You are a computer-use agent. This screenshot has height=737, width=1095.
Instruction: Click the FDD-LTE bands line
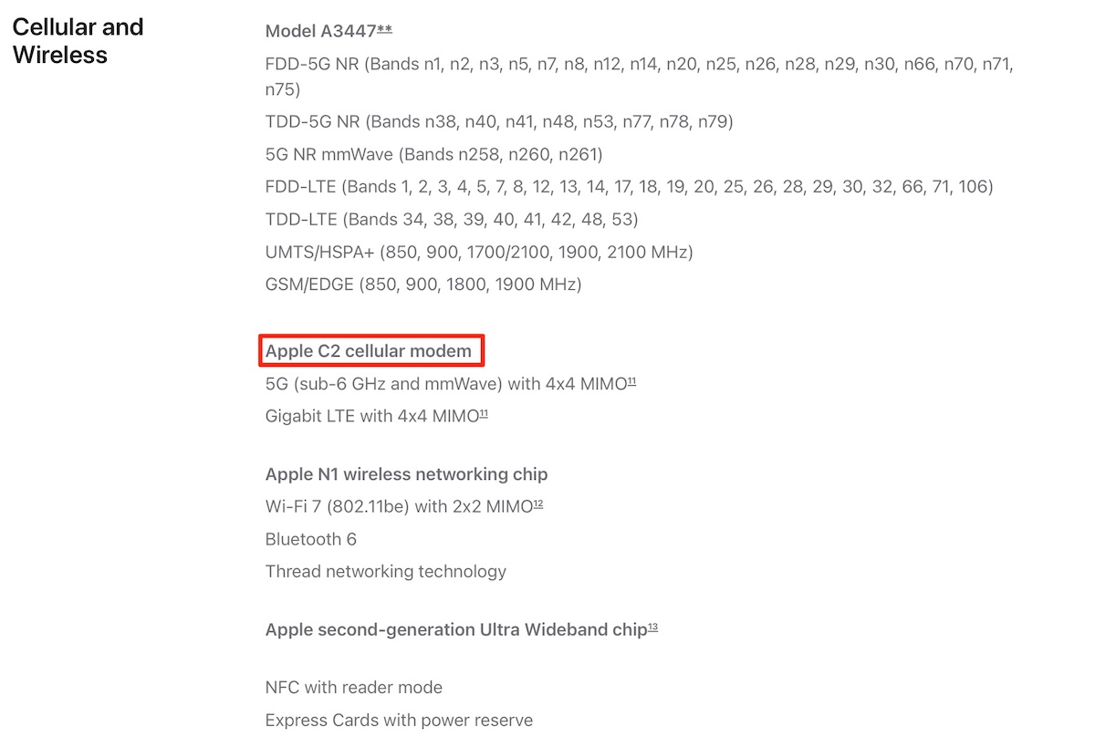630,187
